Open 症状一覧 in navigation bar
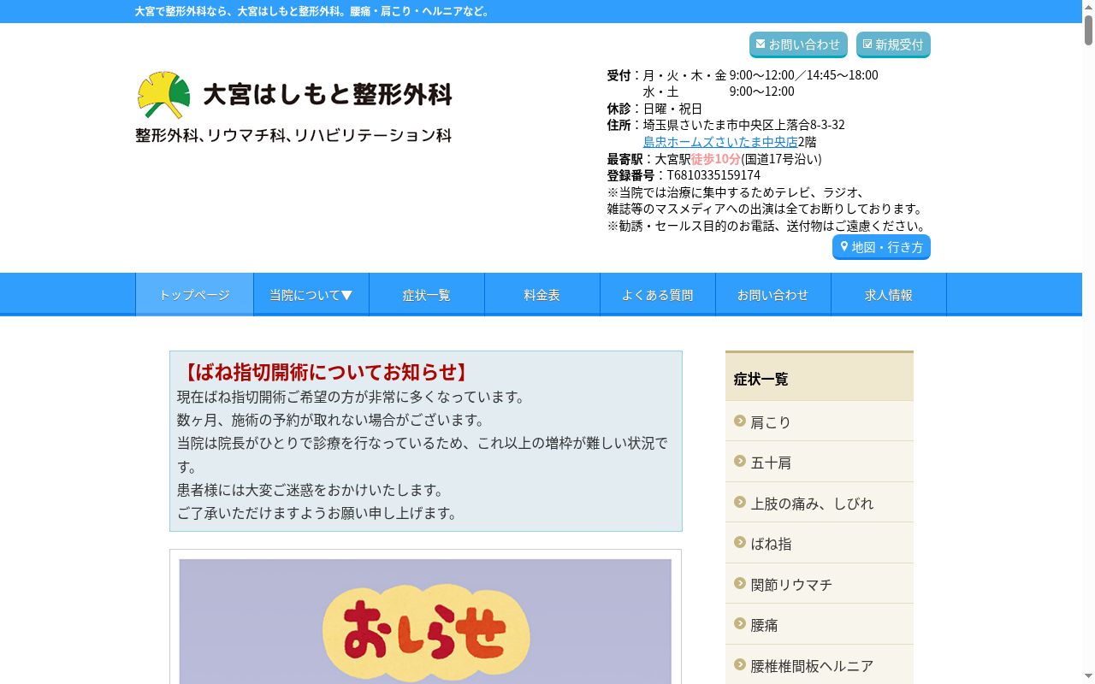Screen dimensions: 1095x684 (427, 295)
